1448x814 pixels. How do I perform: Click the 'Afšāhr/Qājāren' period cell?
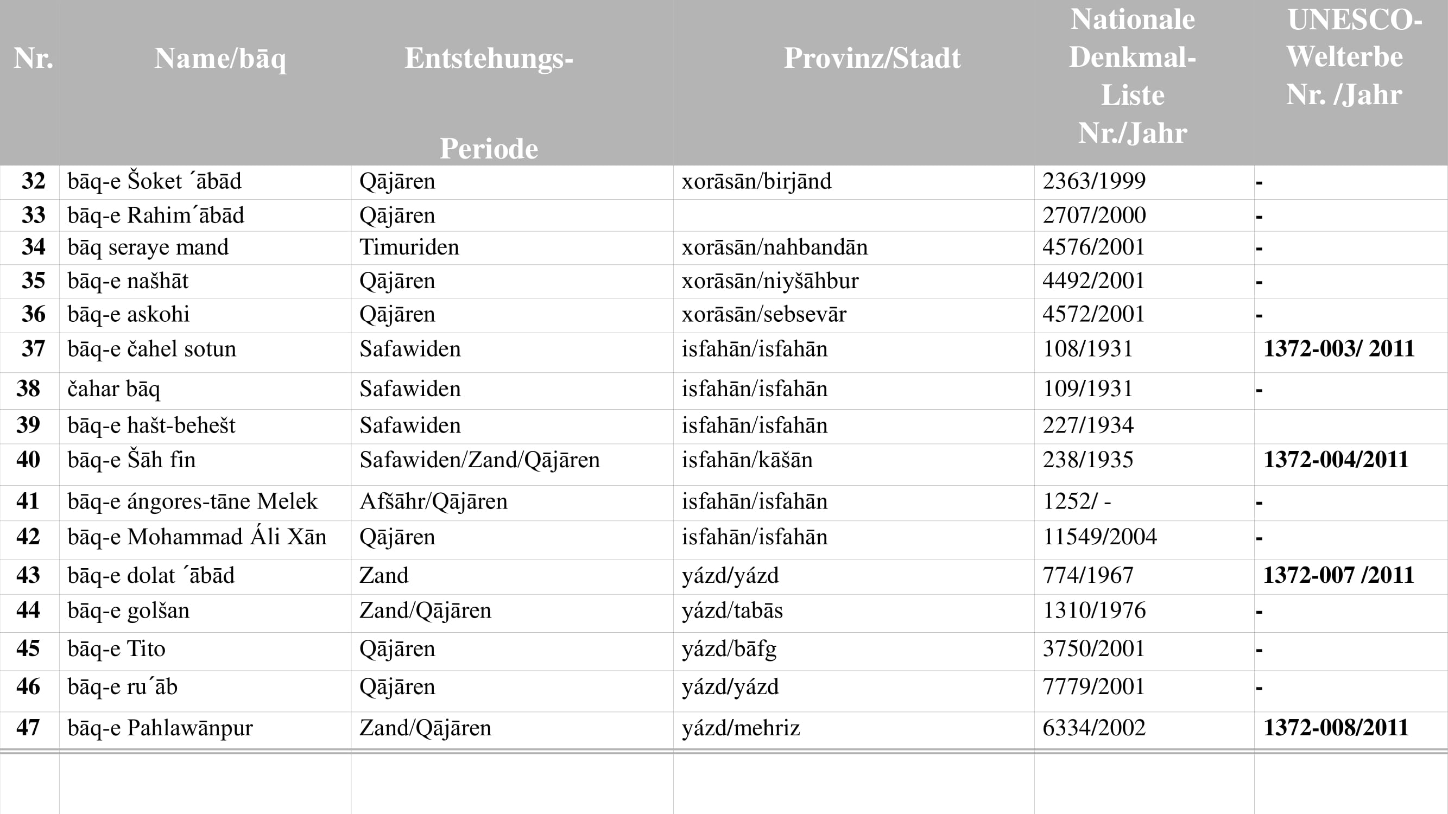pos(433,501)
